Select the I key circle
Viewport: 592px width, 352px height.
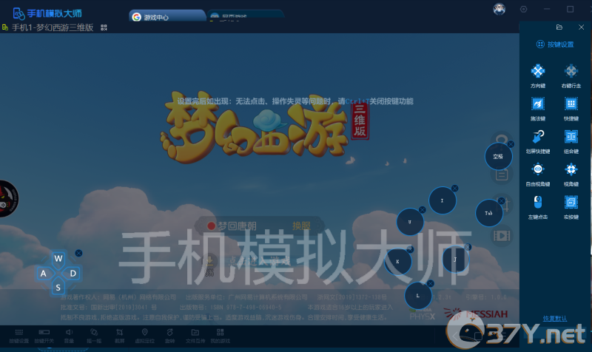[x=442, y=200]
